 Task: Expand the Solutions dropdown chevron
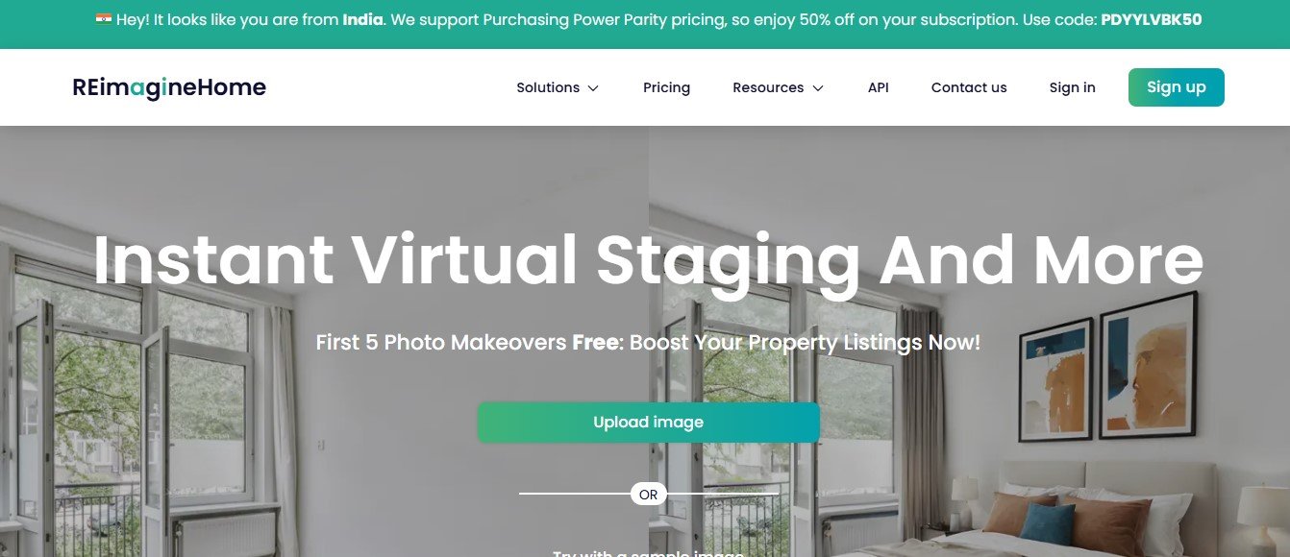click(x=593, y=88)
